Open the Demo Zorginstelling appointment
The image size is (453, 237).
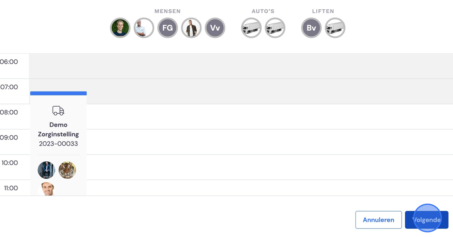pyautogui.click(x=58, y=129)
